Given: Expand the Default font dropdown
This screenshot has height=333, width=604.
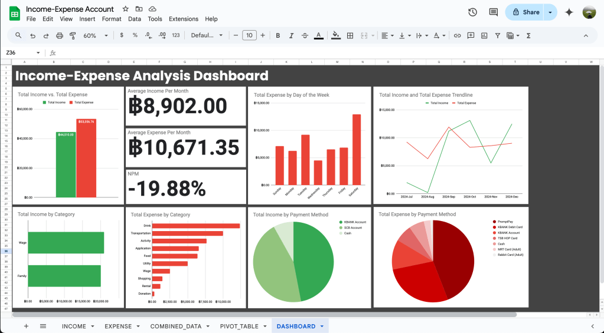Looking at the screenshot, I should tap(207, 35).
